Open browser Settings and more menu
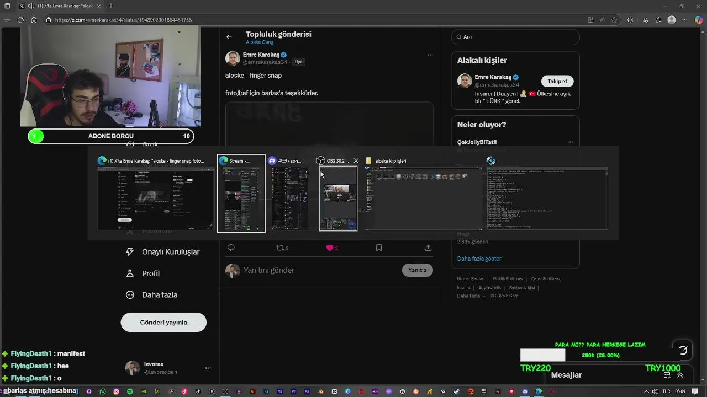This screenshot has height=397, width=707. (x=685, y=20)
